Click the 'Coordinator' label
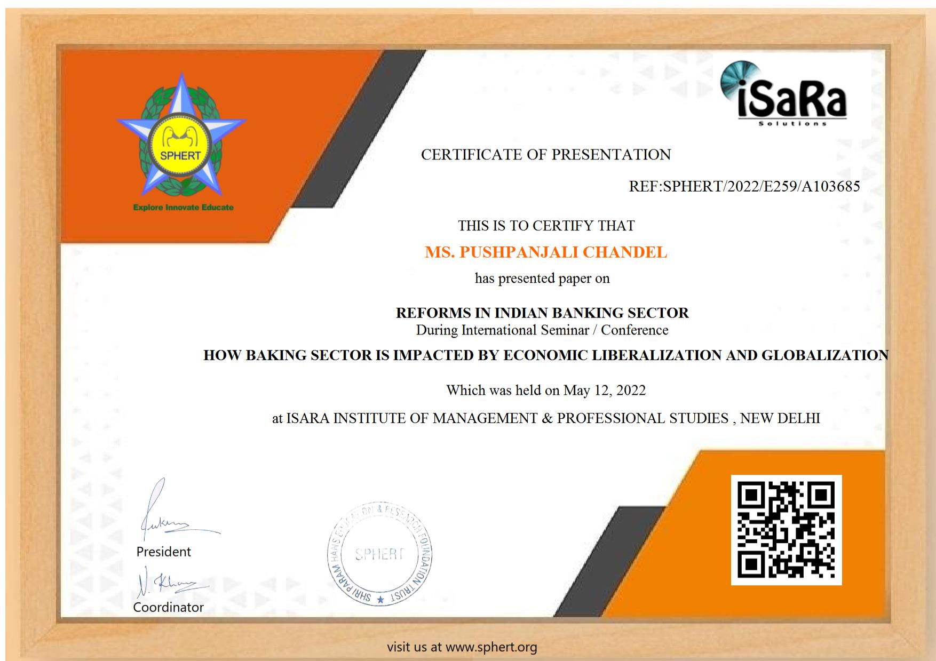Screen dimensions: 936x661 [168, 607]
